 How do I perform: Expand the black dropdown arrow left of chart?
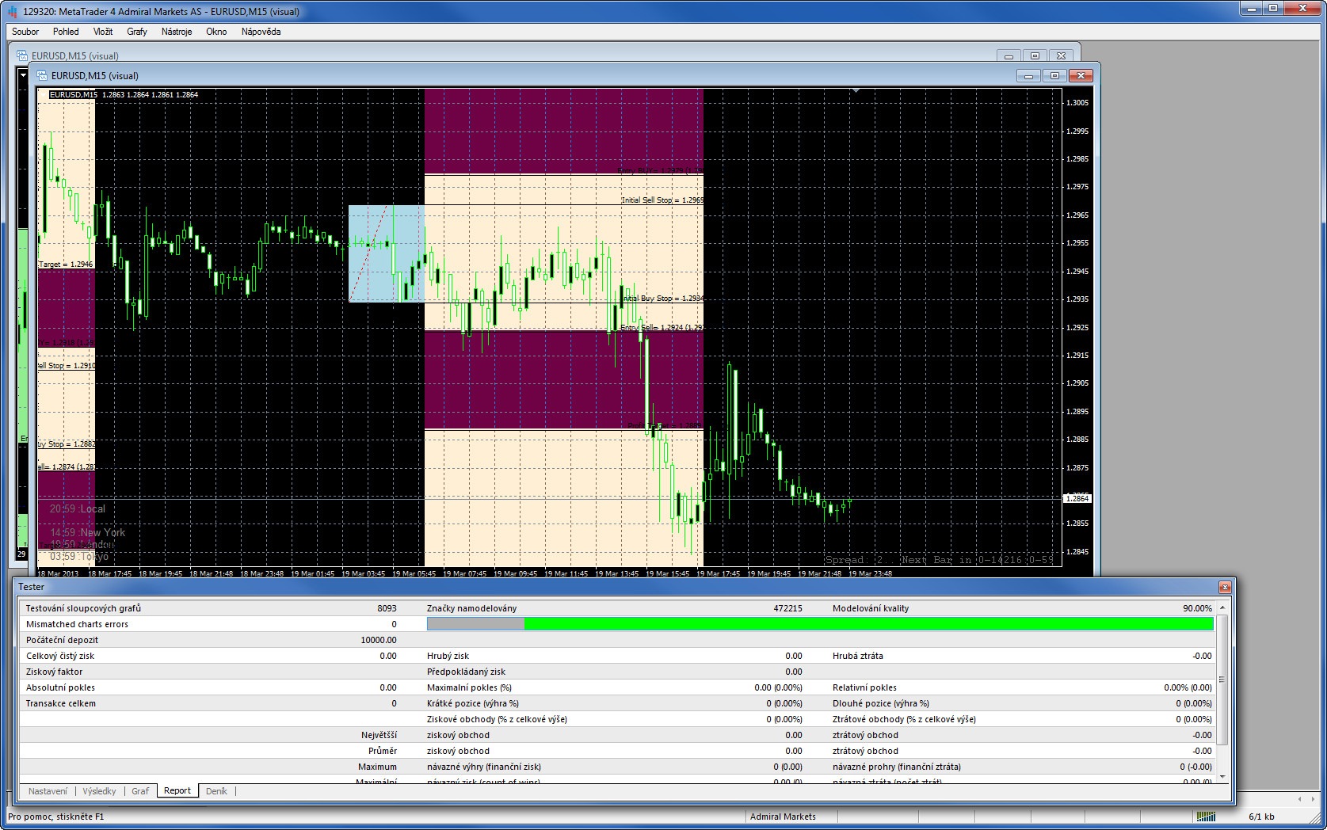tap(23, 75)
